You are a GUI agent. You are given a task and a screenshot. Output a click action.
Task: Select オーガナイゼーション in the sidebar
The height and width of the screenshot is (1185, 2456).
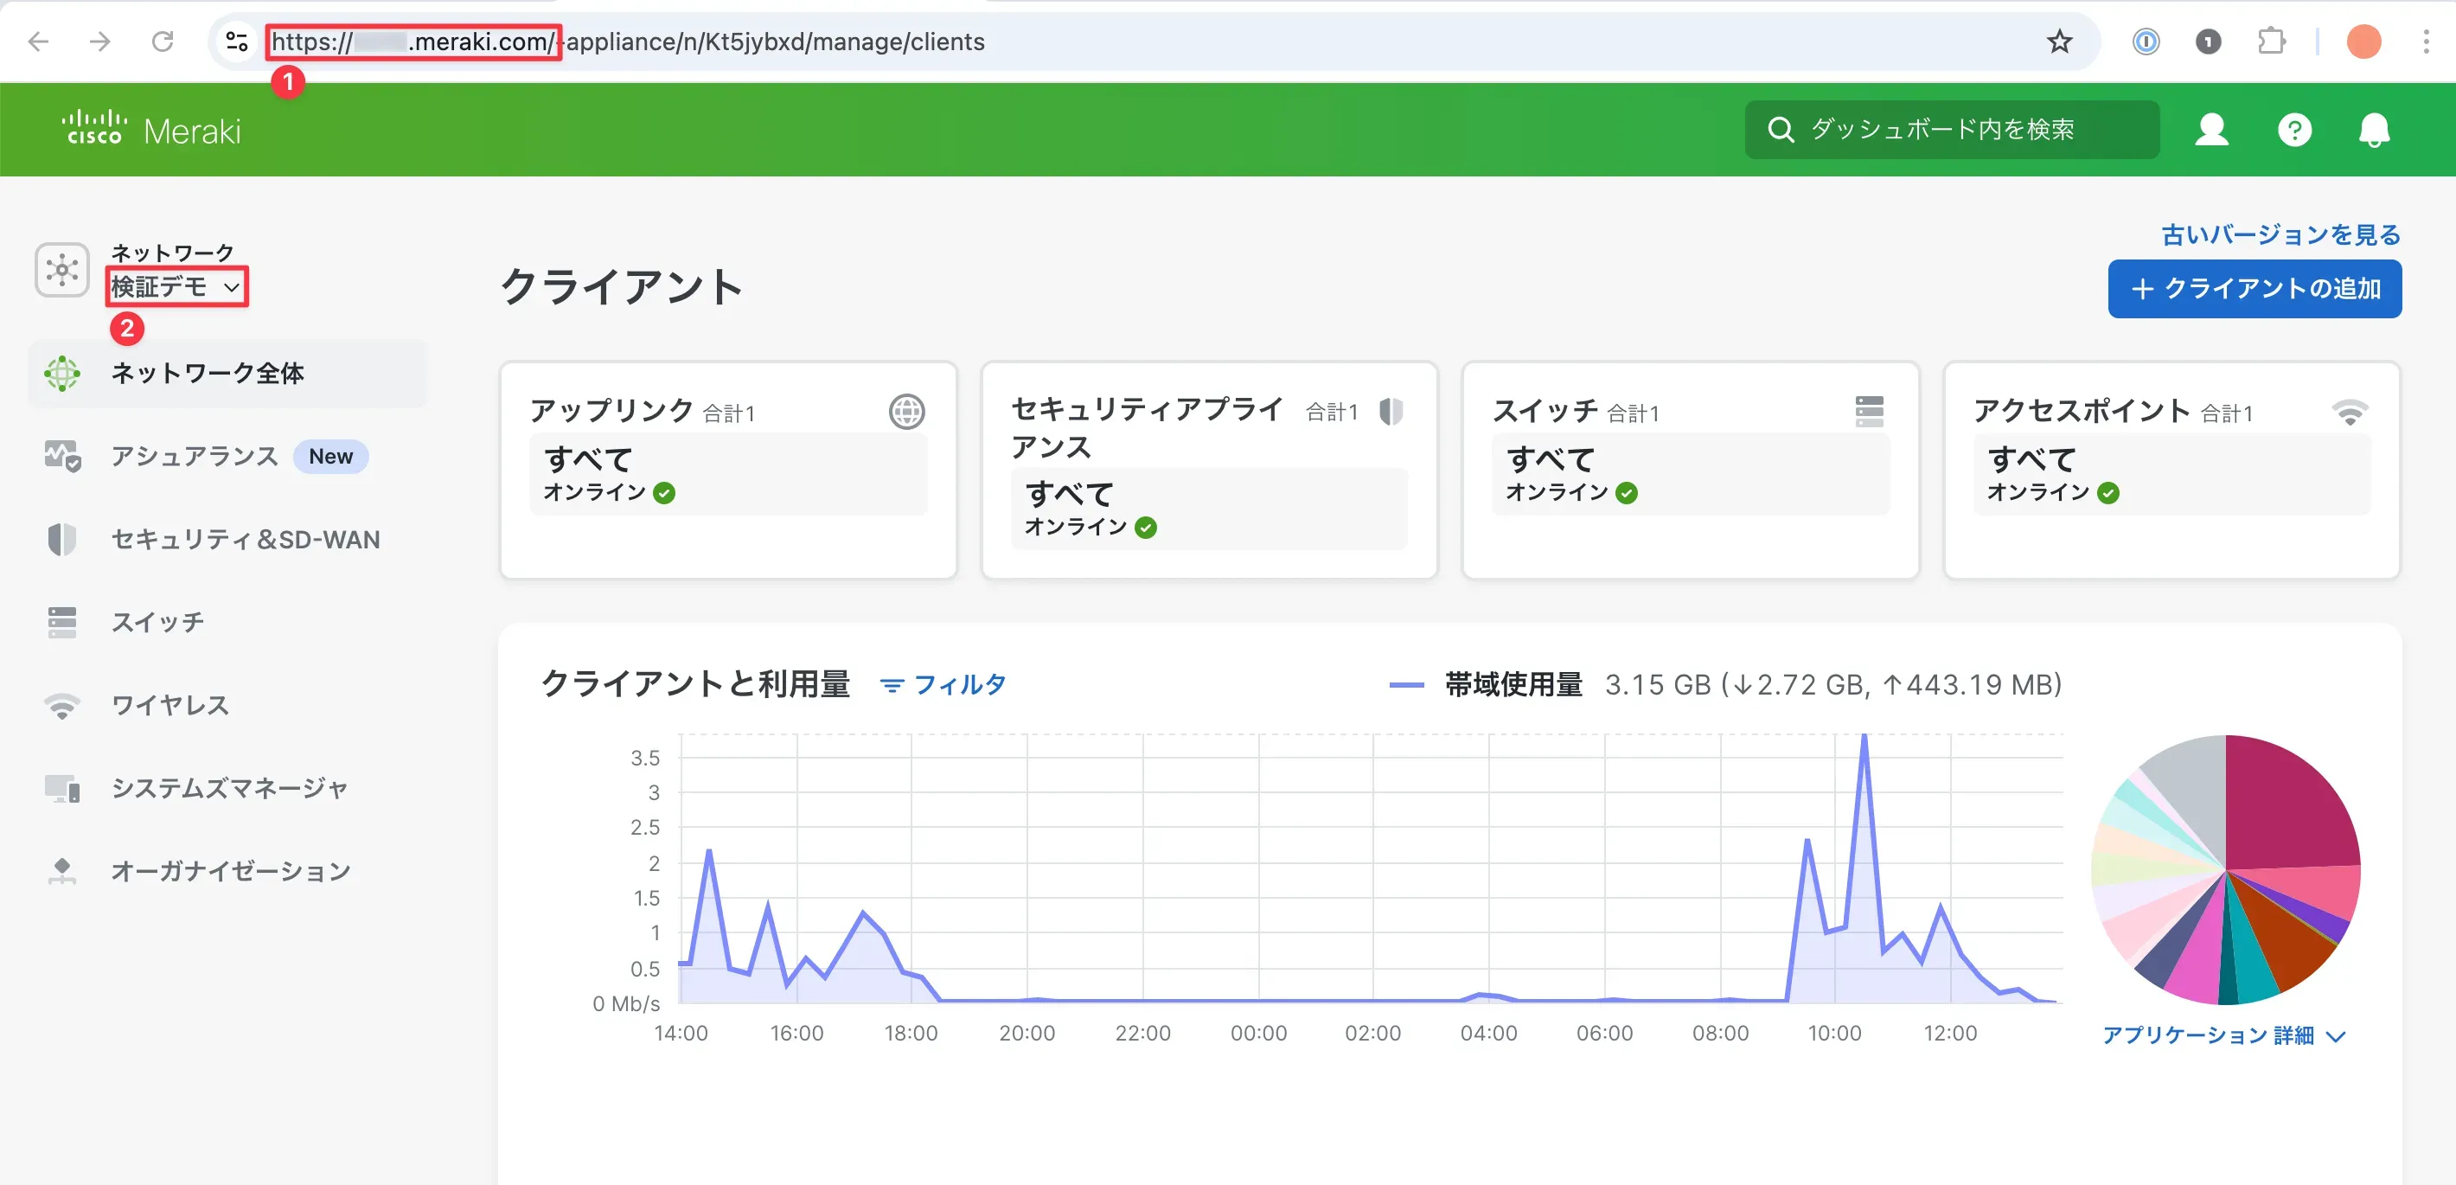click(231, 869)
